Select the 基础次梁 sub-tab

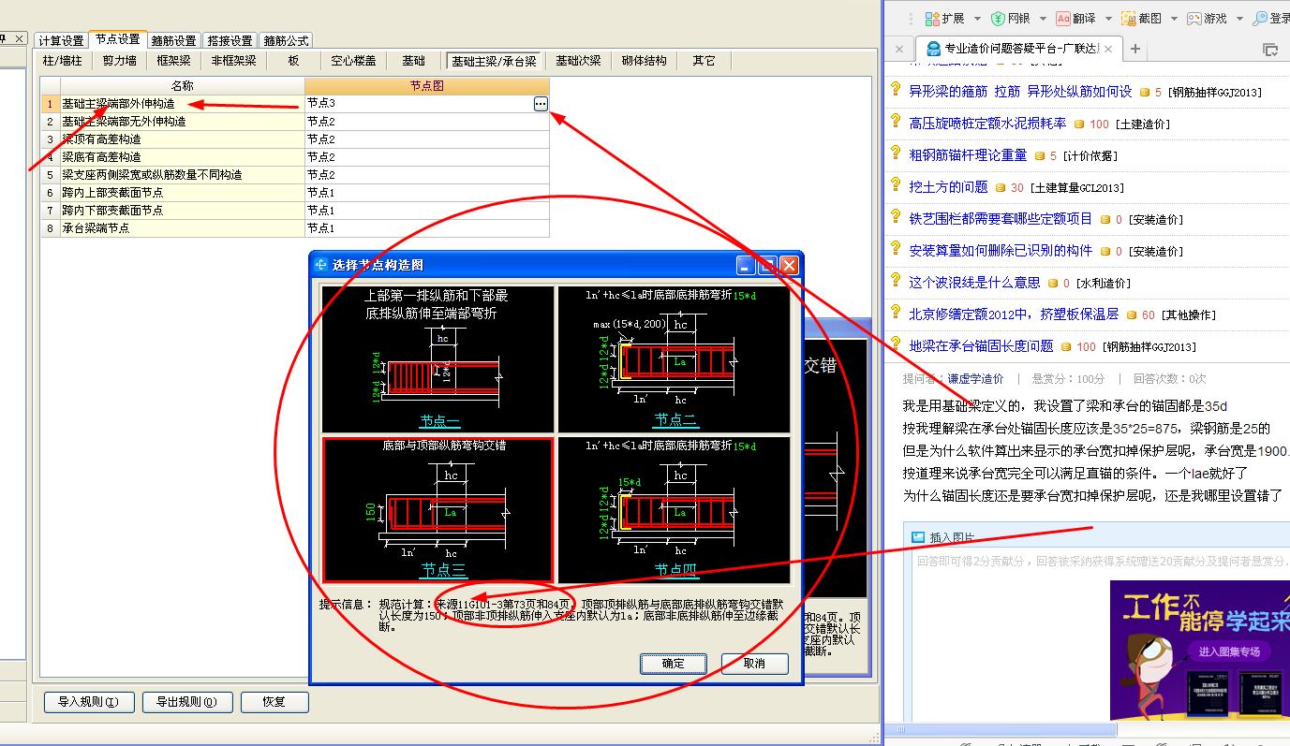tap(578, 61)
